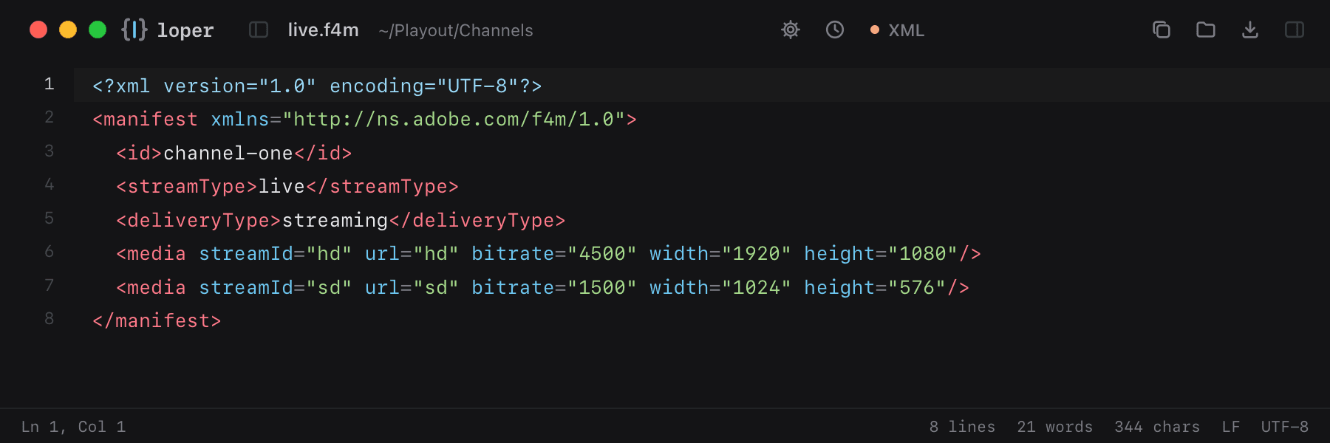Minimize the window with yellow button
The width and height of the screenshot is (1330, 443).
click(68, 30)
